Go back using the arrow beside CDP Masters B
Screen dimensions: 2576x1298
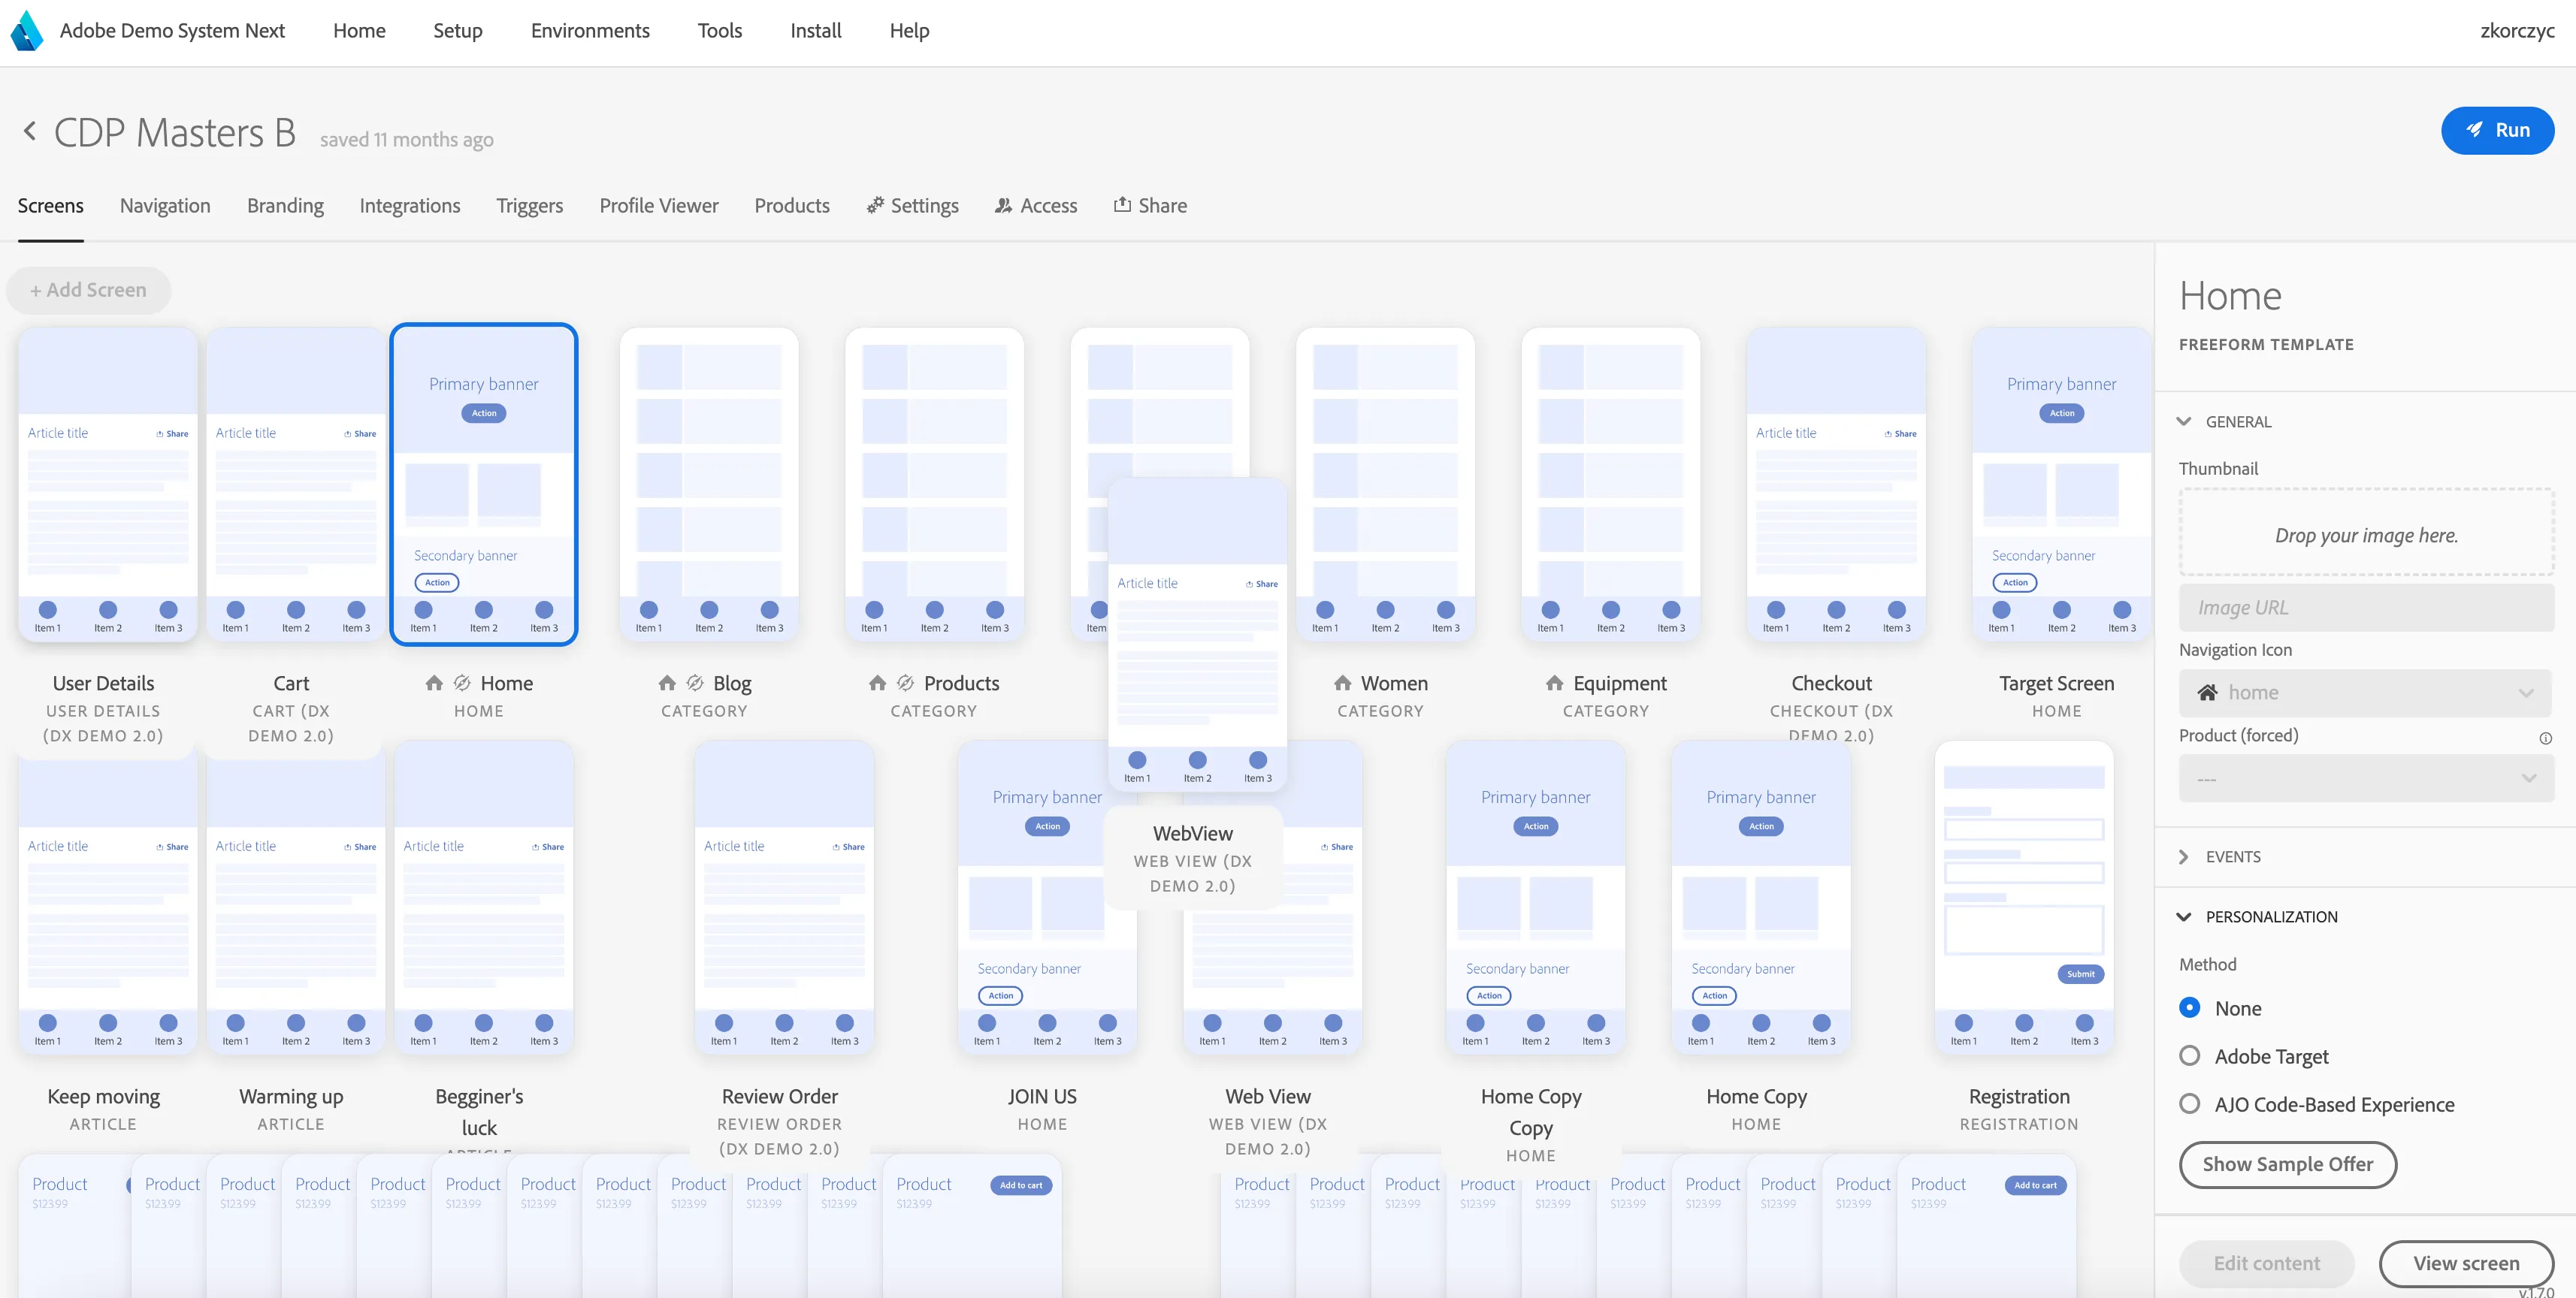tap(30, 131)
